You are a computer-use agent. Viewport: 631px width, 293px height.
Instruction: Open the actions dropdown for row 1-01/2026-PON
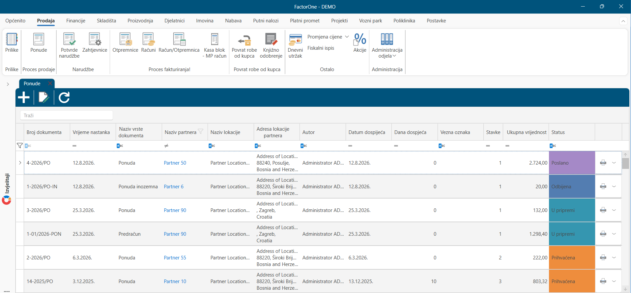(614, 234)
